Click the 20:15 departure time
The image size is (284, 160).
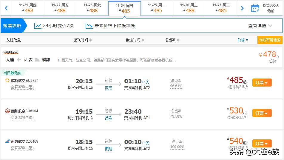84,81
